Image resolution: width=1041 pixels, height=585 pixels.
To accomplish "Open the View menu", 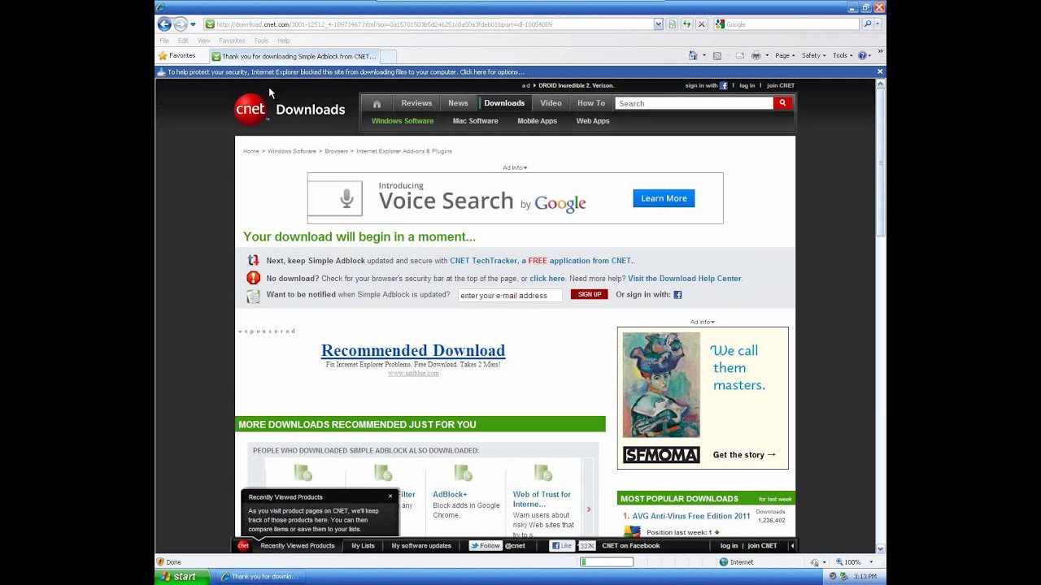I will tap(203, 41).
